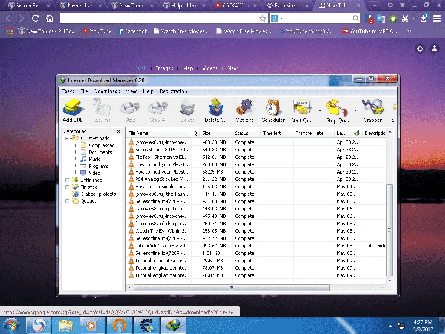Bookmark this page star icon
This screenshot has width=445, height=334.
coord(262,18)
